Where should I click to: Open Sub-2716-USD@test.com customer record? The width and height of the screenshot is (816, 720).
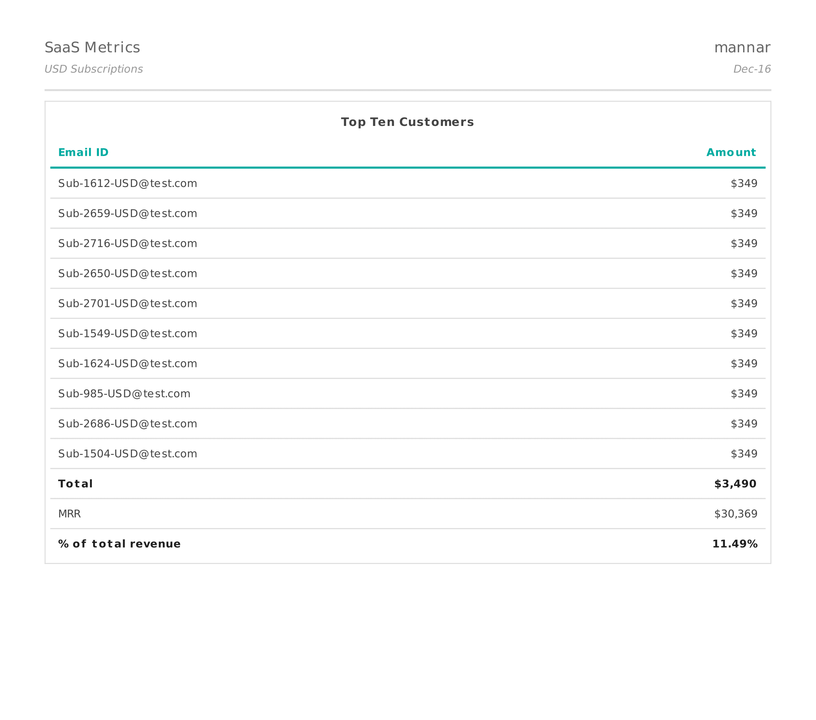127,243
